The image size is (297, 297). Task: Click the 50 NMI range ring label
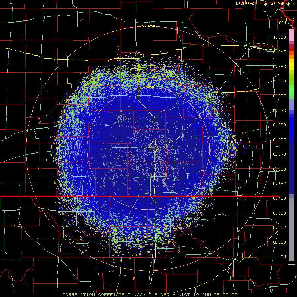[x=148, y=87]
